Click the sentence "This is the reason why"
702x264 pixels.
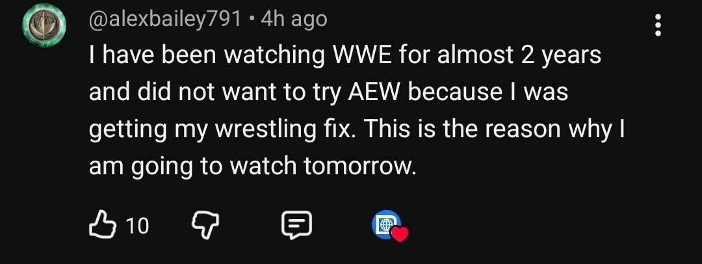tap(488, 129)
